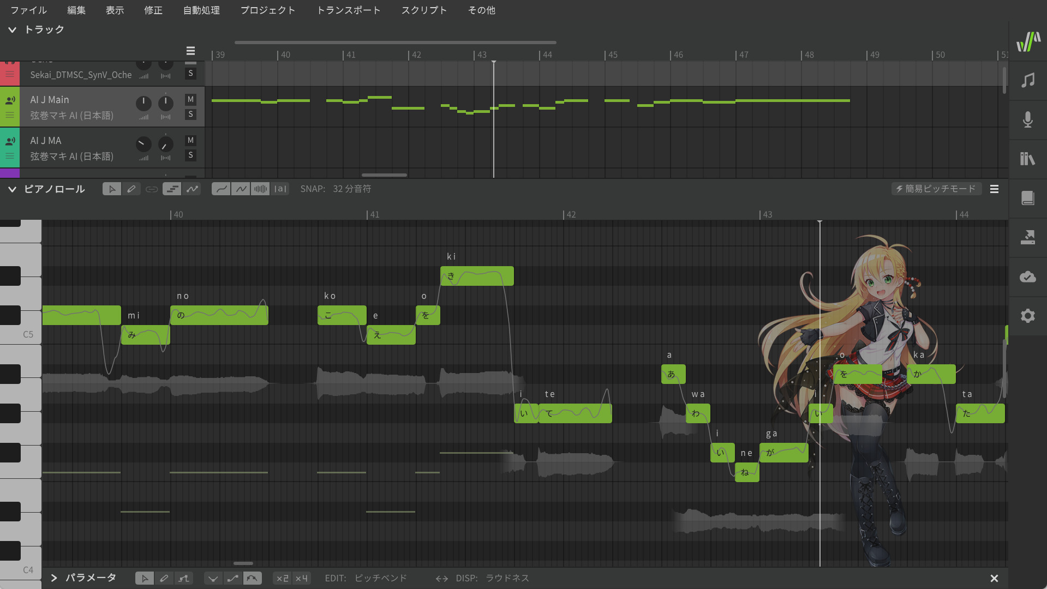Screen dimensions: 1047x589
Task: Click the AI J Main singer icon
Action: pyautogui.click(x=10, y=100)
